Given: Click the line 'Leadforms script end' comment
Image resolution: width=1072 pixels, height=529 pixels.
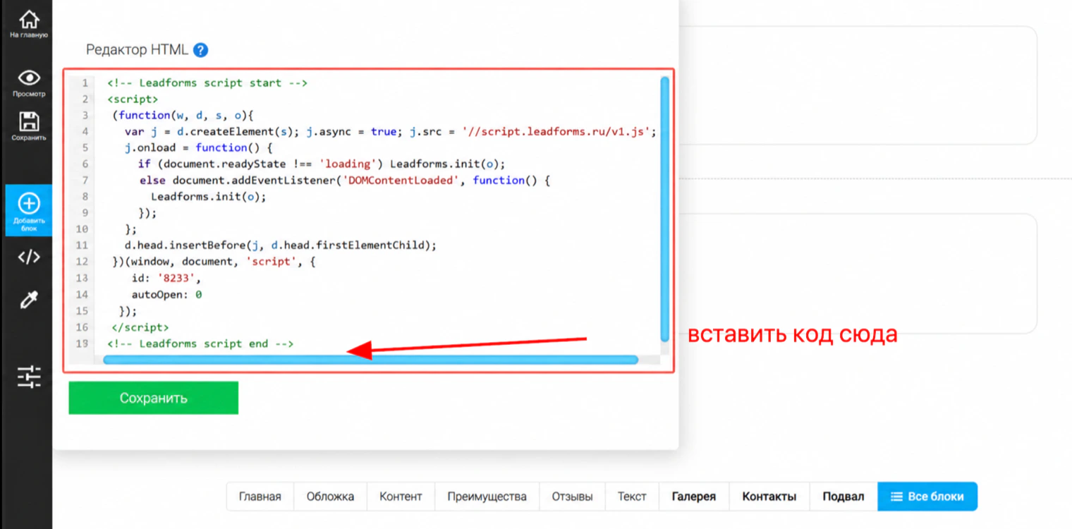Looking at the screenshot, I should pos(200,343).
